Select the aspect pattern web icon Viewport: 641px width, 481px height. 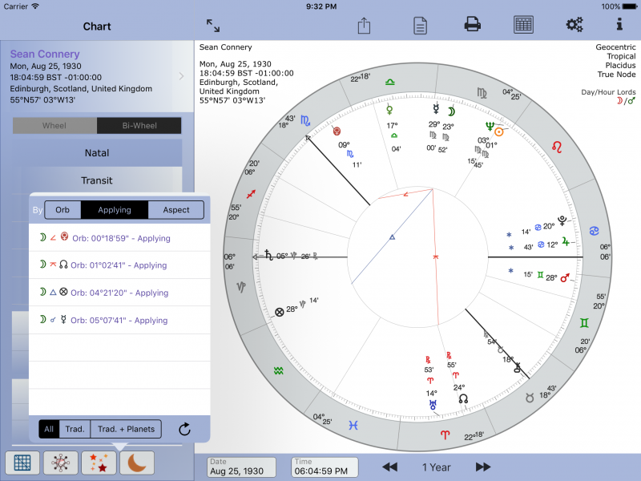click(x=59, y=463)
